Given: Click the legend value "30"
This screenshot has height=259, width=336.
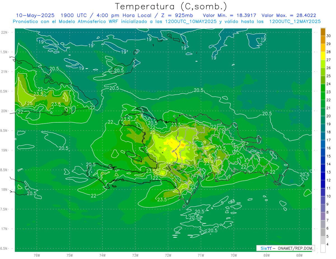Looking at the screenshot, I should click(x=329, y=36).
